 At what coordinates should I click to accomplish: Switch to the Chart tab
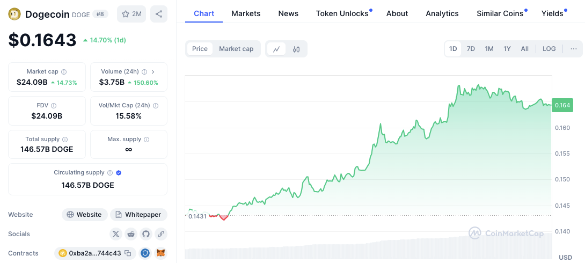[x=204, y=14]
